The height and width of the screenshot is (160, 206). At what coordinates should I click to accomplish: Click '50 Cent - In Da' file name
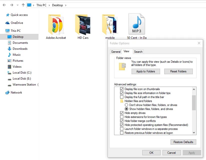(x=137, y=38)
